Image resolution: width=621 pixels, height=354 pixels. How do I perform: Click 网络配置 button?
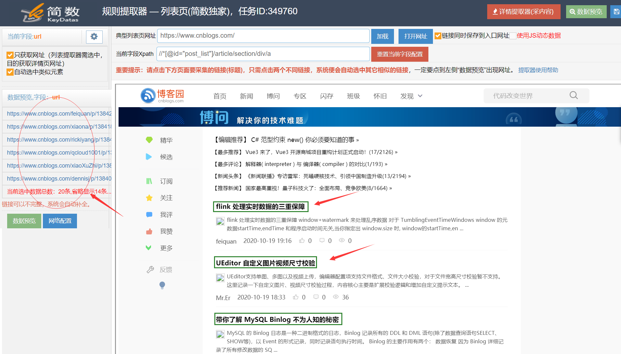coord(60,221)
